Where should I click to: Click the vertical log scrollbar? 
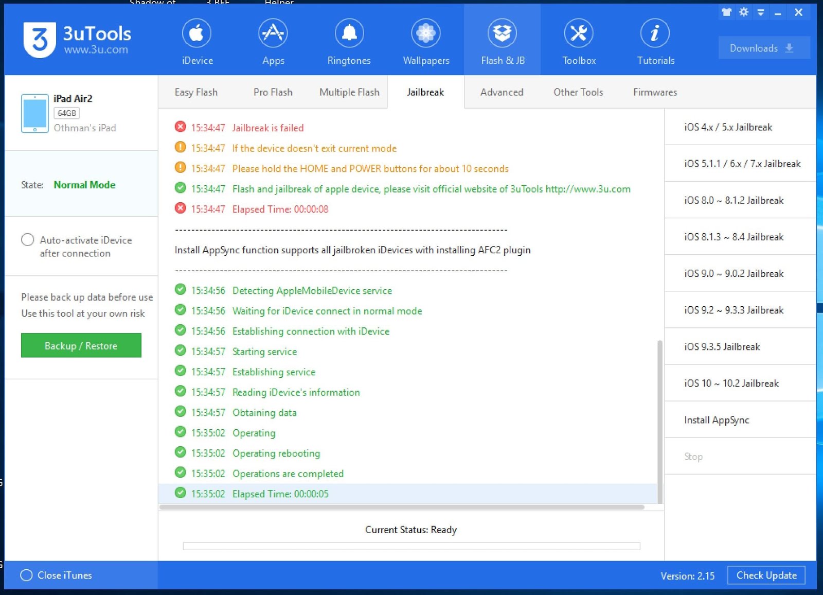tap(660, 421)
